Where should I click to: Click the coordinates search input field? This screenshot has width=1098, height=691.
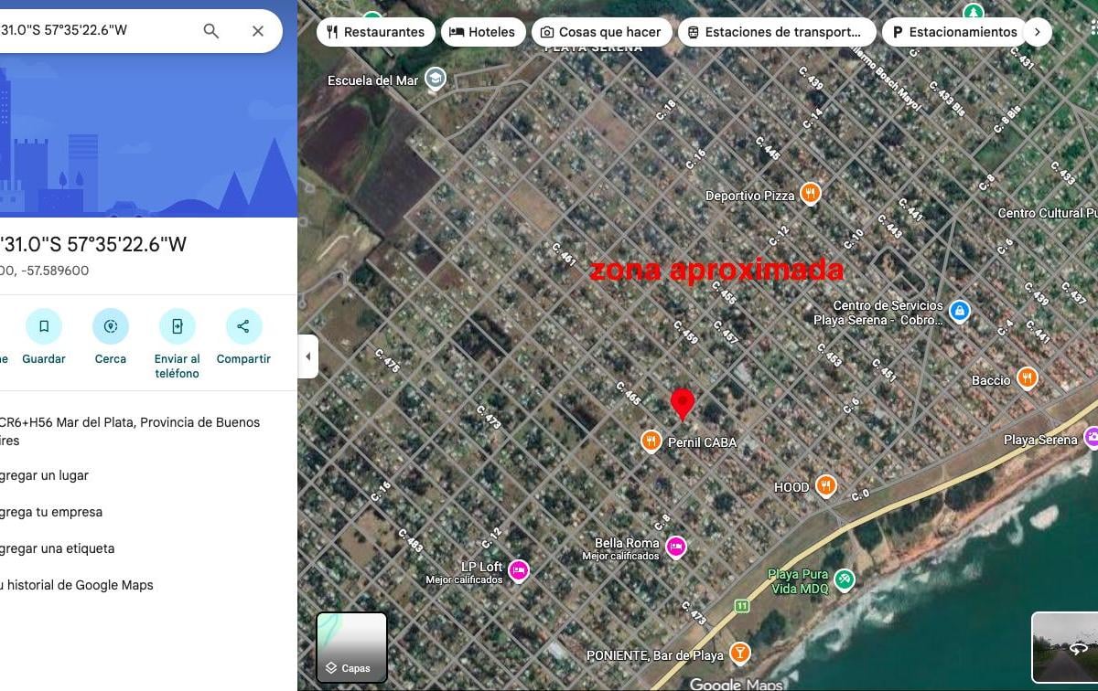point(96,31)
